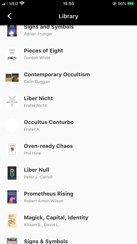The image size is (137, 244).
Task: Open Oven-ready Chaos cover thumbnail
Action: click(12, 149)
